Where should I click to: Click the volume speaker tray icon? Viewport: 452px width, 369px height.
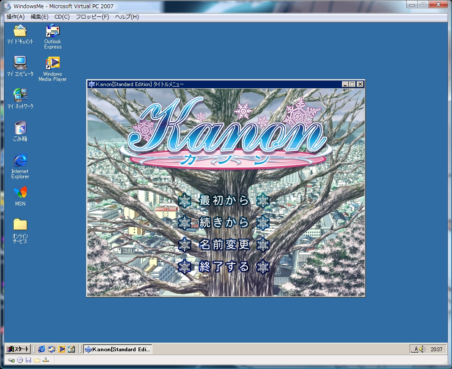(x=422, y=349)
